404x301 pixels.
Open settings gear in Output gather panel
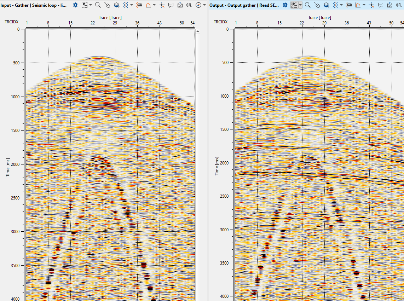pyautogui.click(x=285, y=5)
